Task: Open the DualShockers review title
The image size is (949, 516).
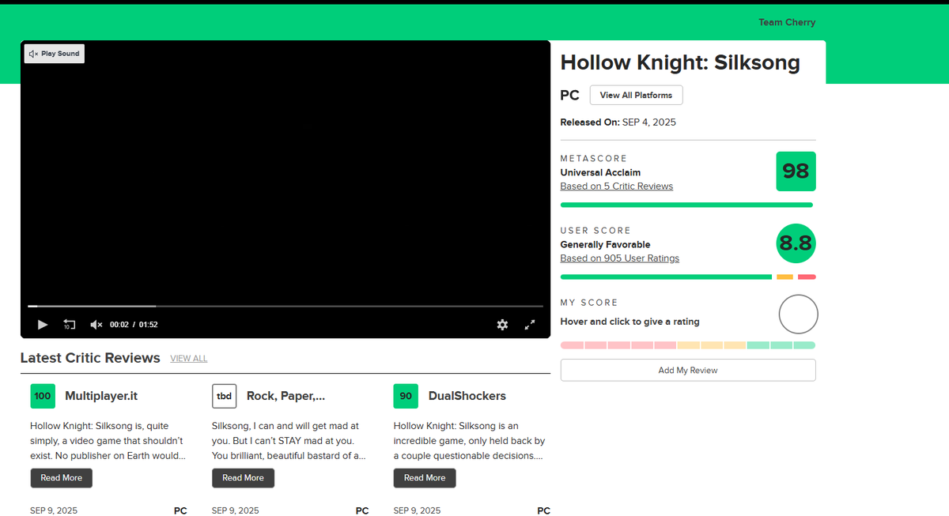Action: (x=467, y=396)
